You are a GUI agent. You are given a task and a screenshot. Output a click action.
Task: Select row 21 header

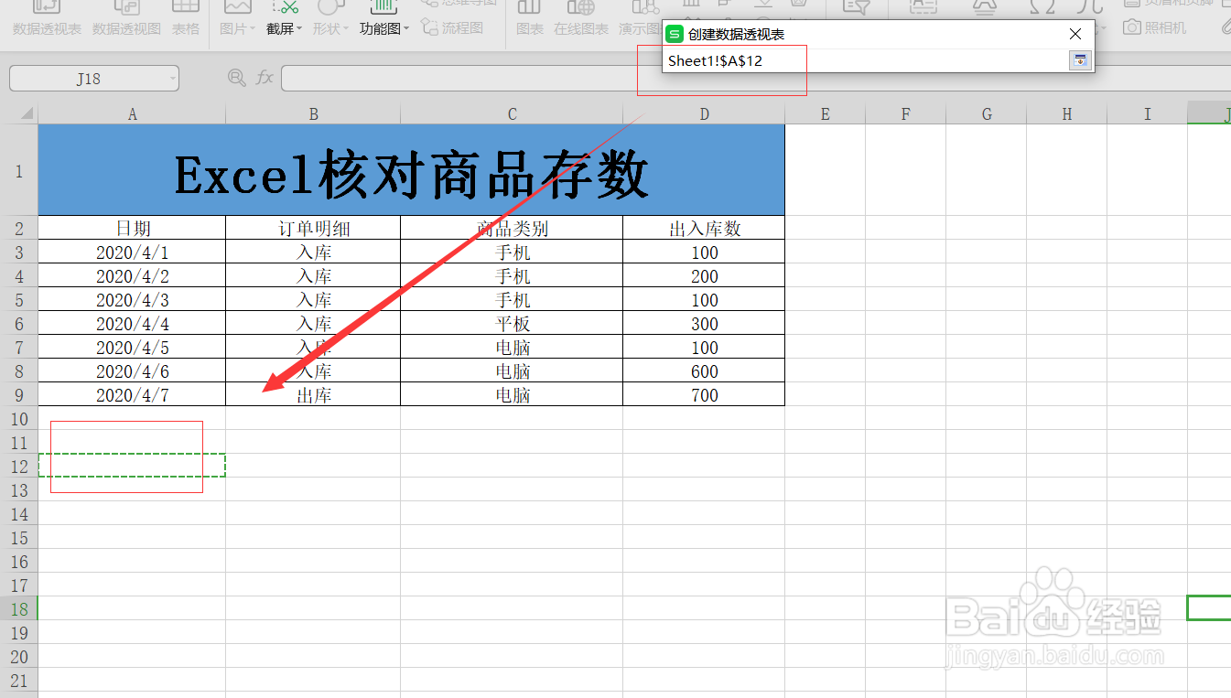tap(19, 680)
